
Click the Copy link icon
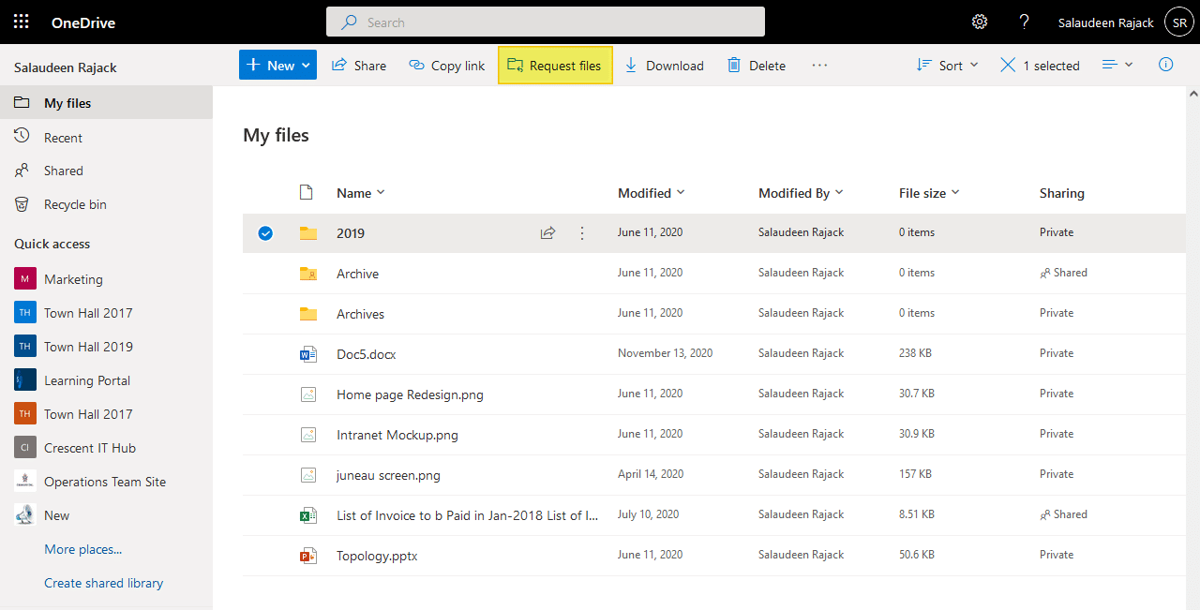pos(446,65)
